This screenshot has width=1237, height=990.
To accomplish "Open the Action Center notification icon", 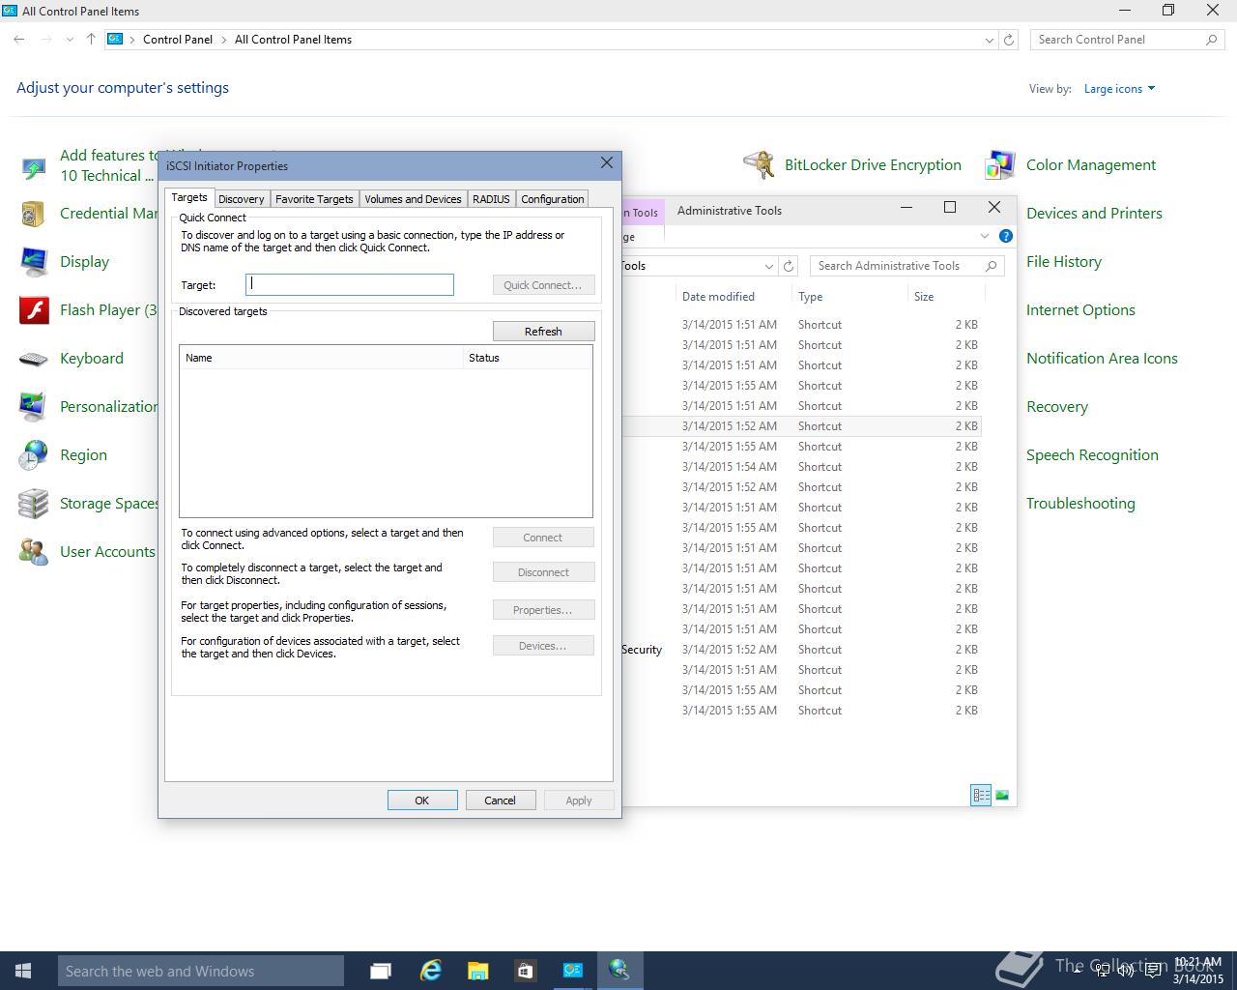I will 1153,971.
